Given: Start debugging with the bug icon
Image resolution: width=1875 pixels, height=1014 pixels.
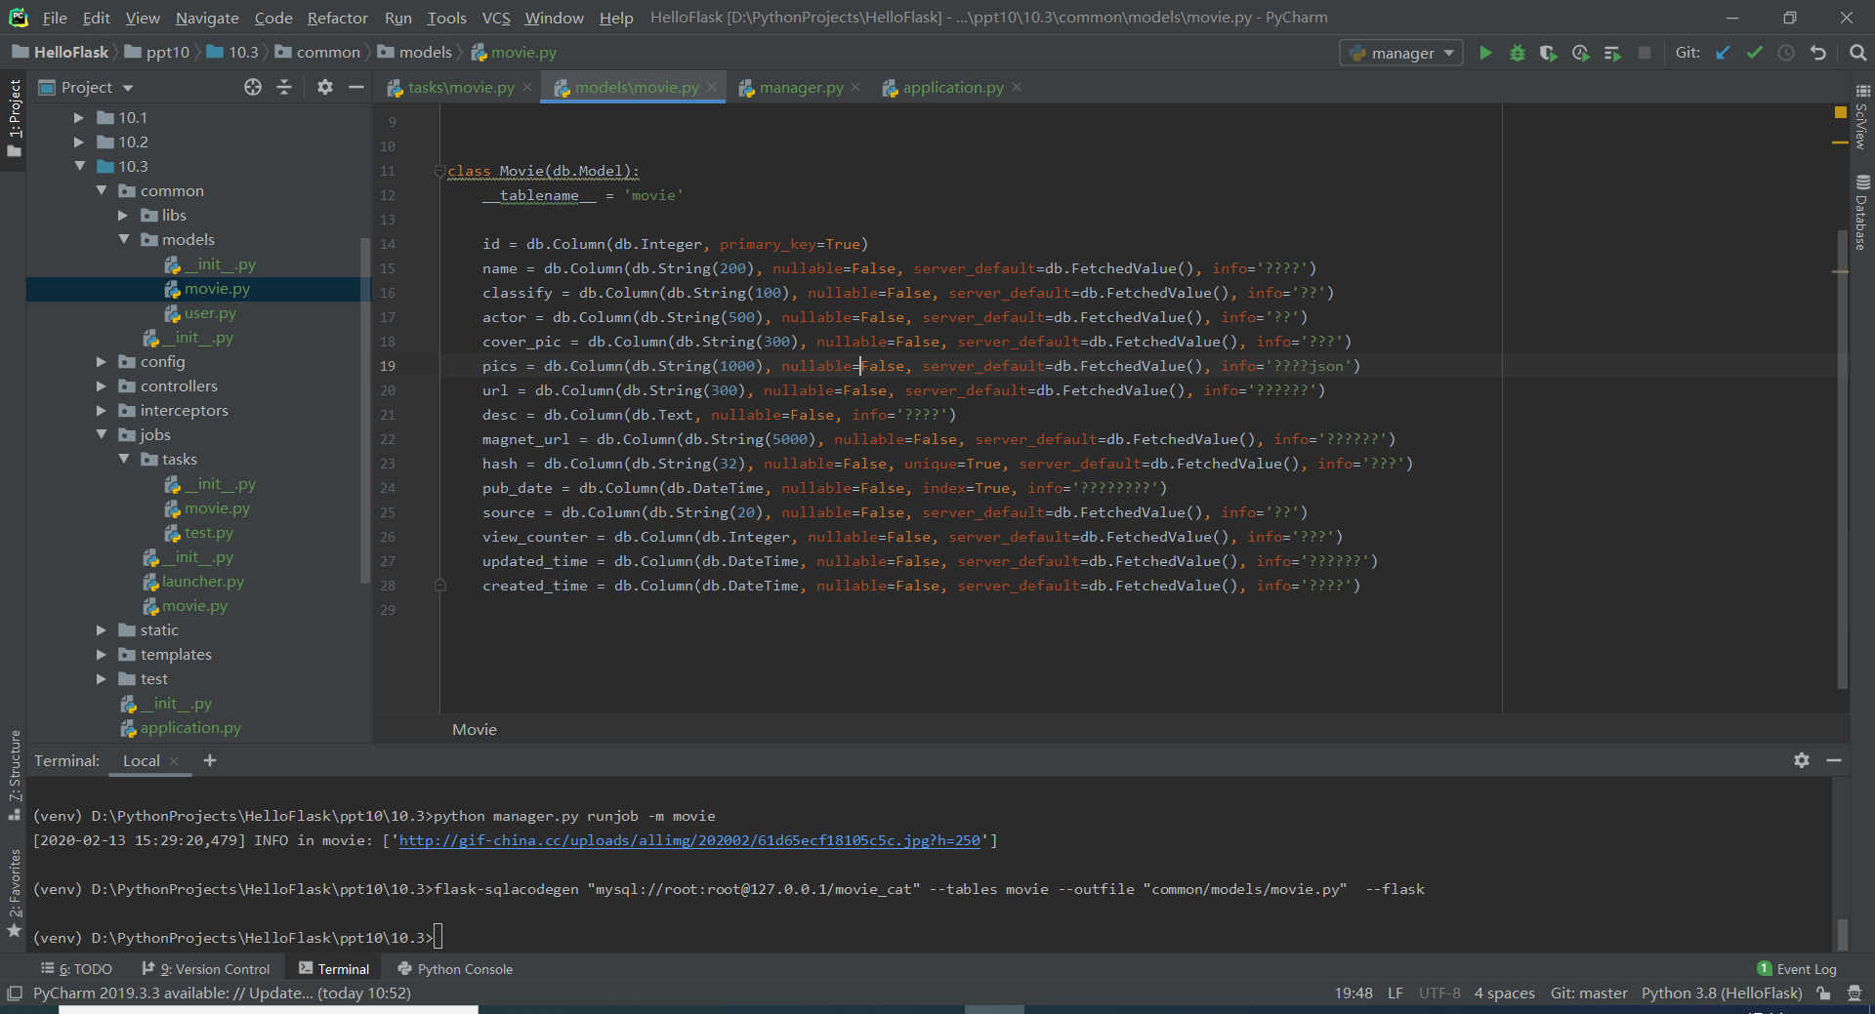Looking at the screenshot, I should (1518, 53).
